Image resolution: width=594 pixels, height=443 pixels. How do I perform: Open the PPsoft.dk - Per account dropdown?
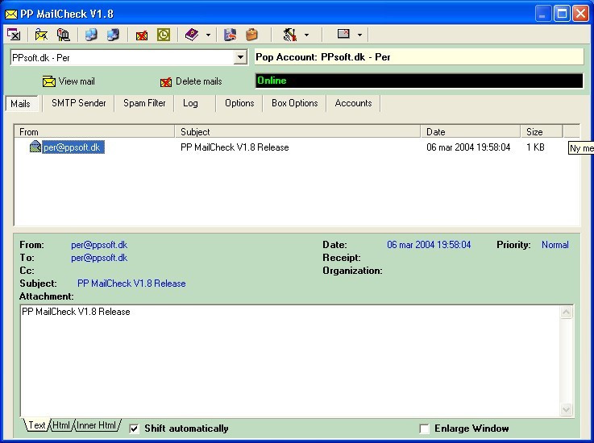click(x=240, y=57)
